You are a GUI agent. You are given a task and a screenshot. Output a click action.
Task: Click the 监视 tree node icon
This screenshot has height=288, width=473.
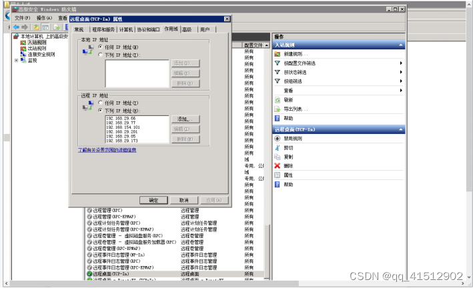23,60
